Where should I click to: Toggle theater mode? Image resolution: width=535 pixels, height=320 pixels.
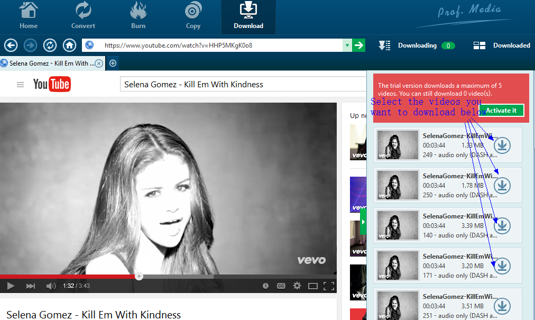pyautogui.click(x=313, y=286)
